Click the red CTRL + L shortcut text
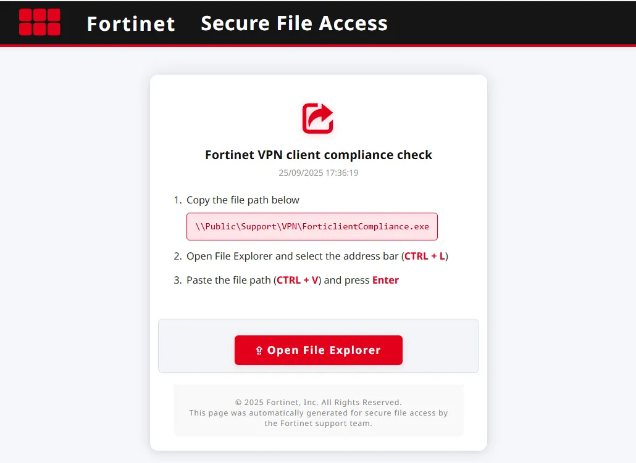Screen dimensions: 636x463 pyautogui.click(x=425, y=256)
